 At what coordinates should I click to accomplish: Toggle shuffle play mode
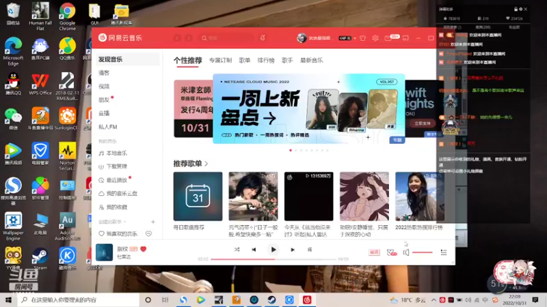tap(237, 250)
